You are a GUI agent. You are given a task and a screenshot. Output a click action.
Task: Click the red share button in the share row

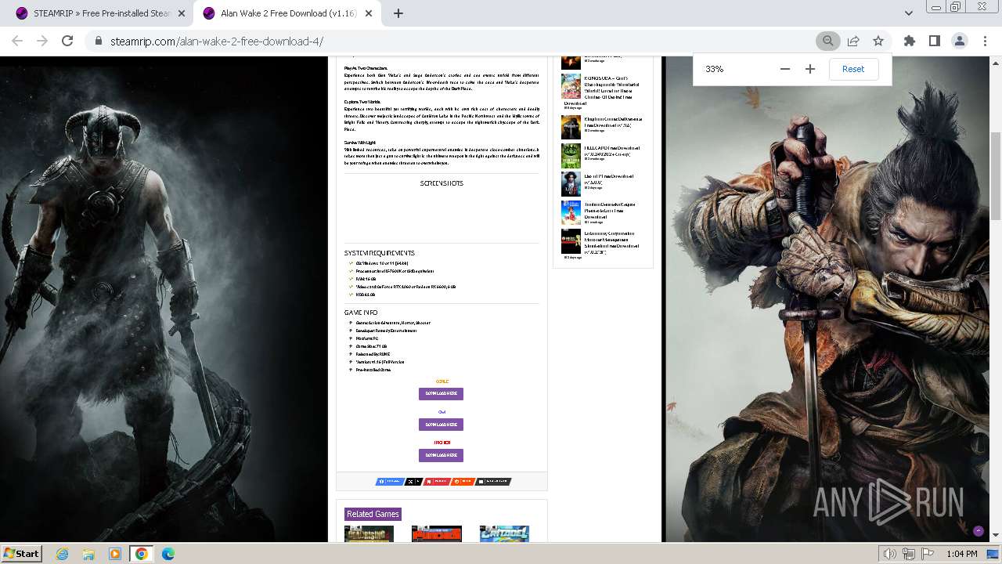(436, 482)
